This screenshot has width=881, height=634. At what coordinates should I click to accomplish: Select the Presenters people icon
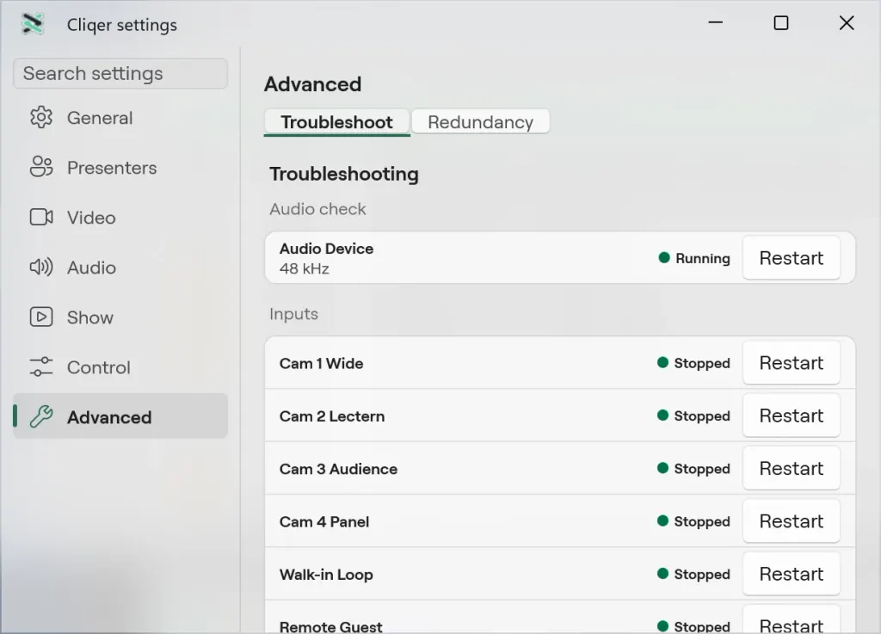(x=41, y=167)
